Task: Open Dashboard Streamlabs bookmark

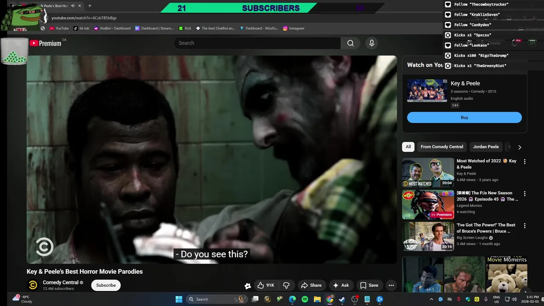Action: pos(154,28)
